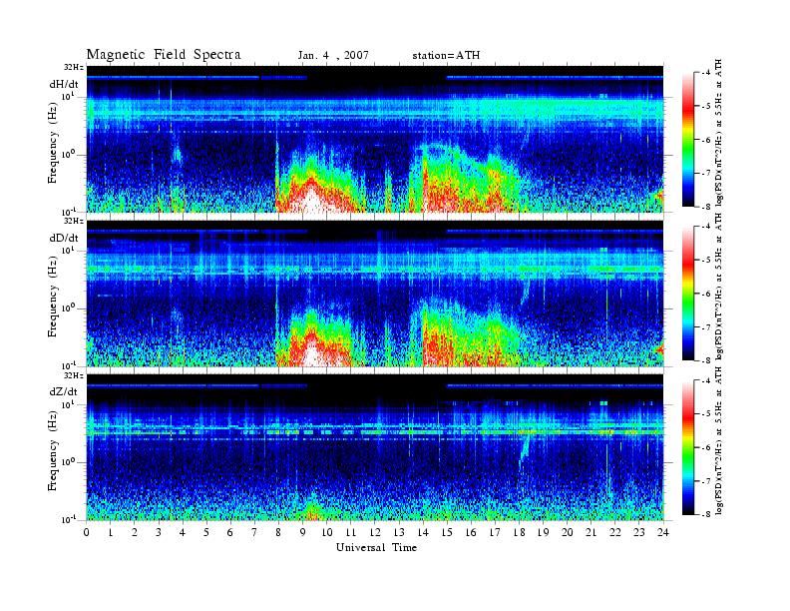This screenshot has height=611, width=790.
Task: Click the log(PSD) color bar caption of dH/dt panel
Action: (719, 133)
